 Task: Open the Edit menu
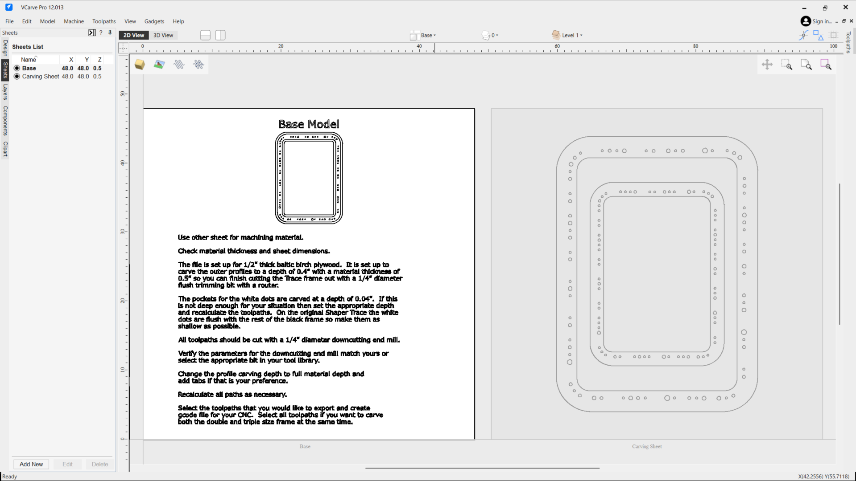[27, 21]
